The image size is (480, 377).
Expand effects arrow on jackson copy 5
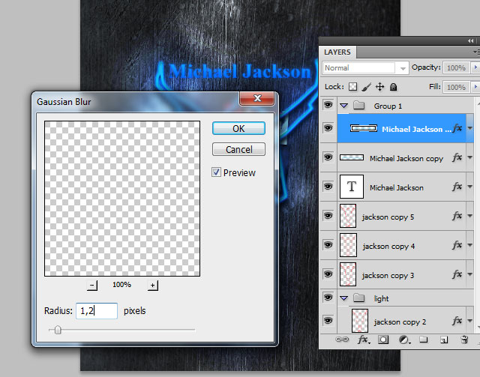tap(470, 216)
